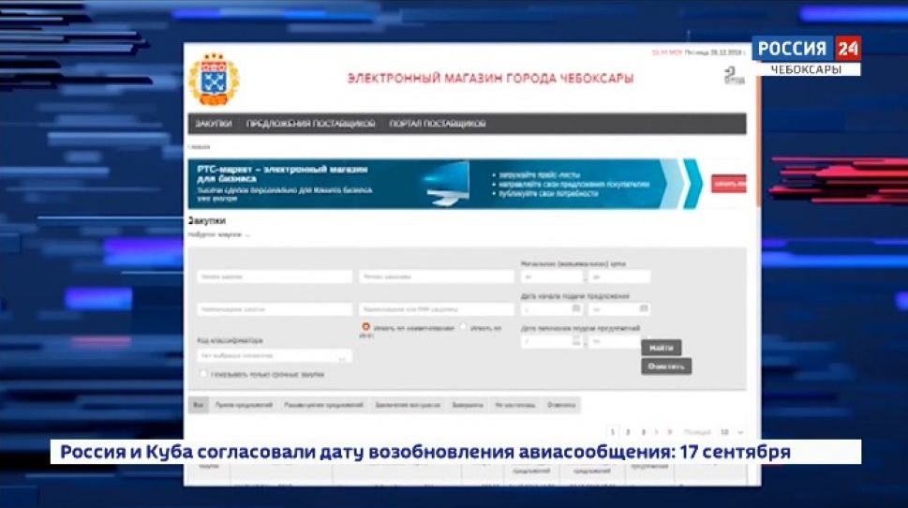Open ПРЕДЛОЖЕНИЯ ПОСТАВЩИКОВ menu item

point(310,124)
